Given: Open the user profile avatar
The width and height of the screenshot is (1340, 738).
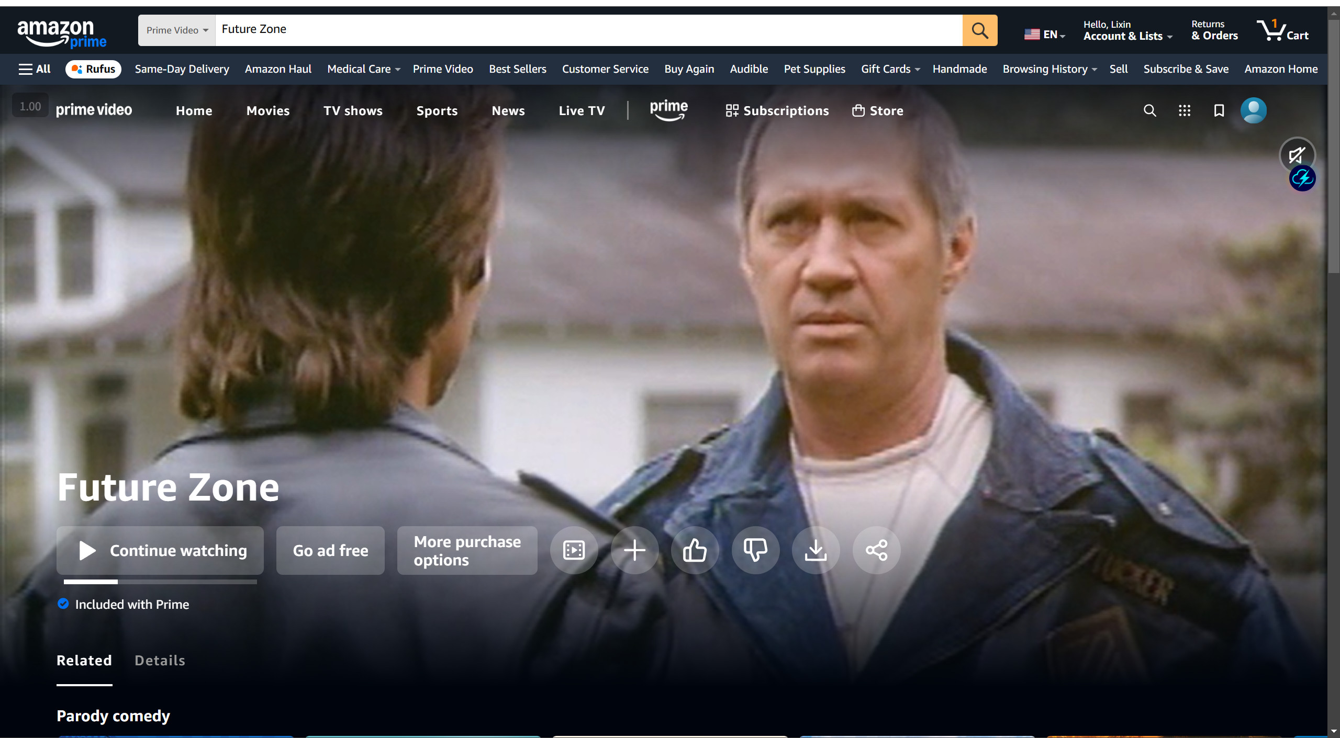Looking at the screenshot, I should [x=1253, y=110].
